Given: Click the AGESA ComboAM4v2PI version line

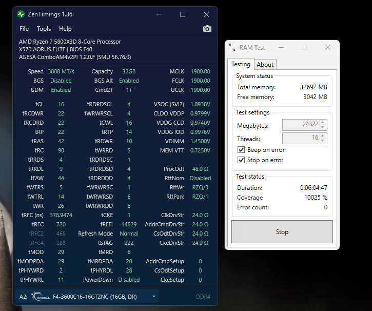Looking at the screenshot, I should (75, 57).
